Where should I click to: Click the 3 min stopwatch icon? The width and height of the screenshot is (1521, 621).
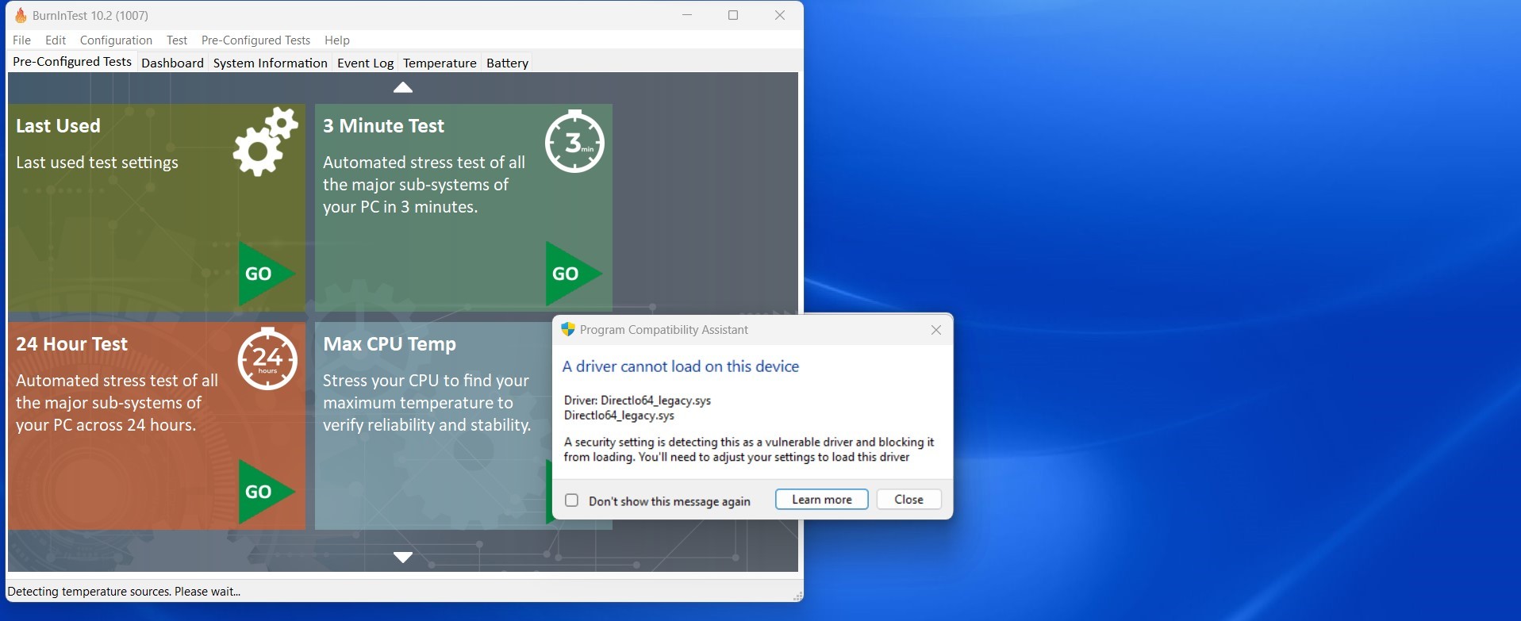tap(574, 141)
